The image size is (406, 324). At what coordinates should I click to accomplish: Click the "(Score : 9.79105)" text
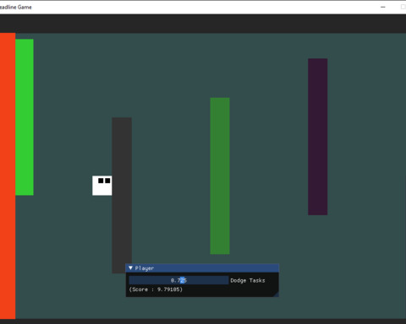[x=156, y=289]
